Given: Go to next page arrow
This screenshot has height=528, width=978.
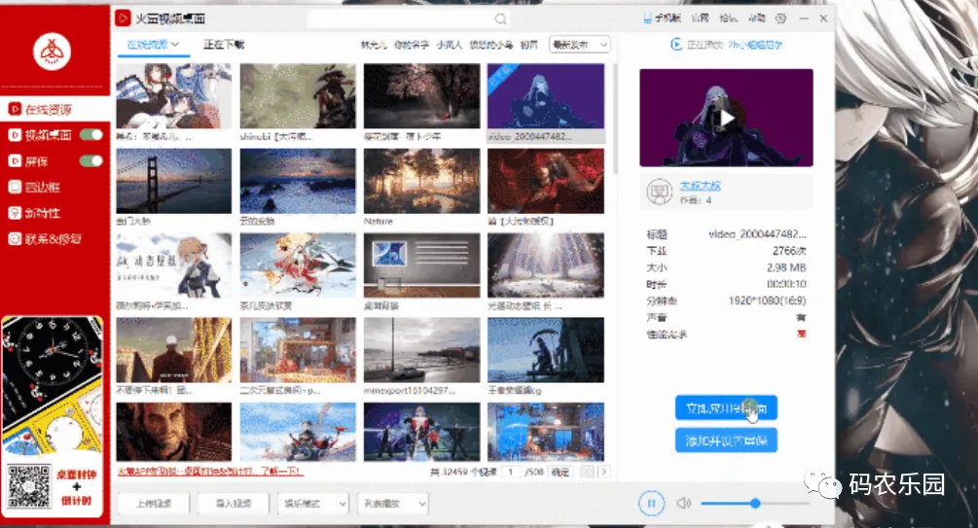Looking at the screenshot, I should point(603,472).
